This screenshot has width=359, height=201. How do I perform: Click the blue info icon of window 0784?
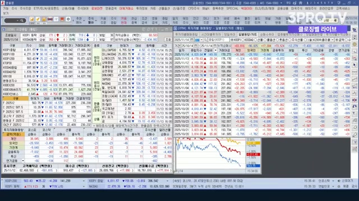pos(176,28)
